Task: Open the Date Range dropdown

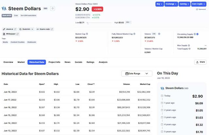Action: point(137,73)
